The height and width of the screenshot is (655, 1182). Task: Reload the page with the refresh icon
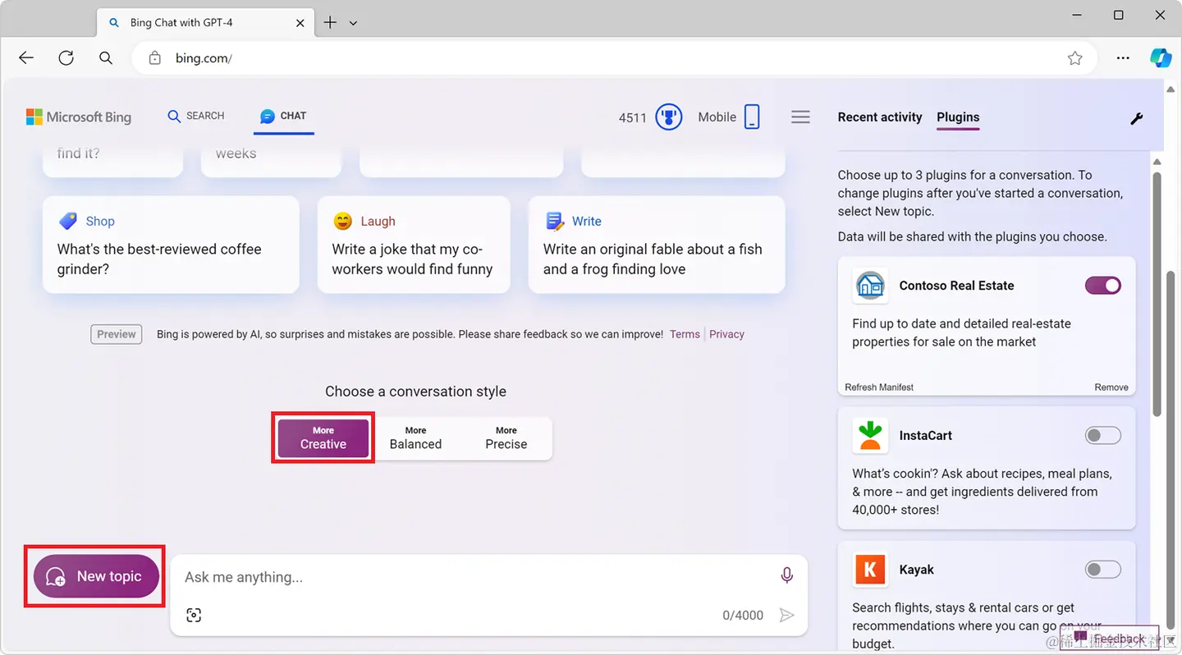coord(66,58)
